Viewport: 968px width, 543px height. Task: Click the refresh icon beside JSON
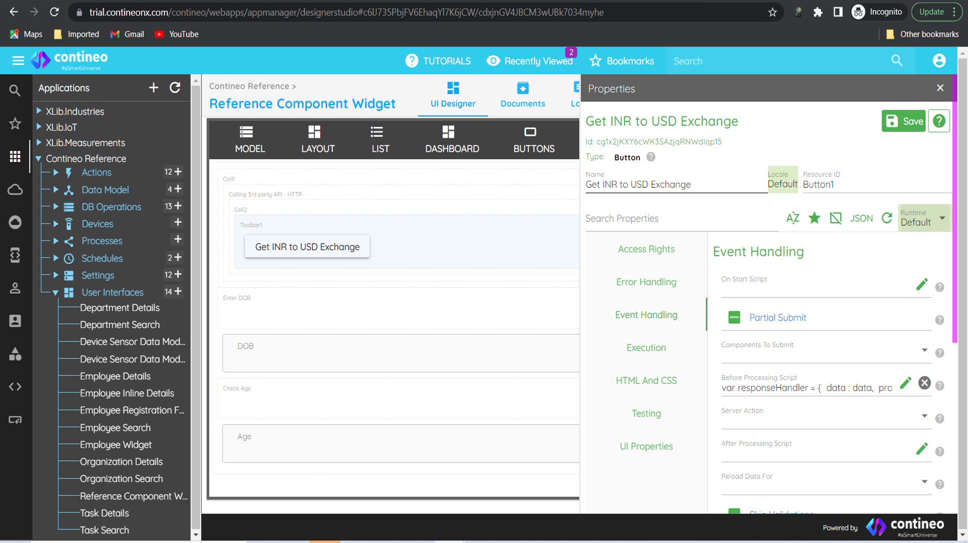(x=886, y=218)
